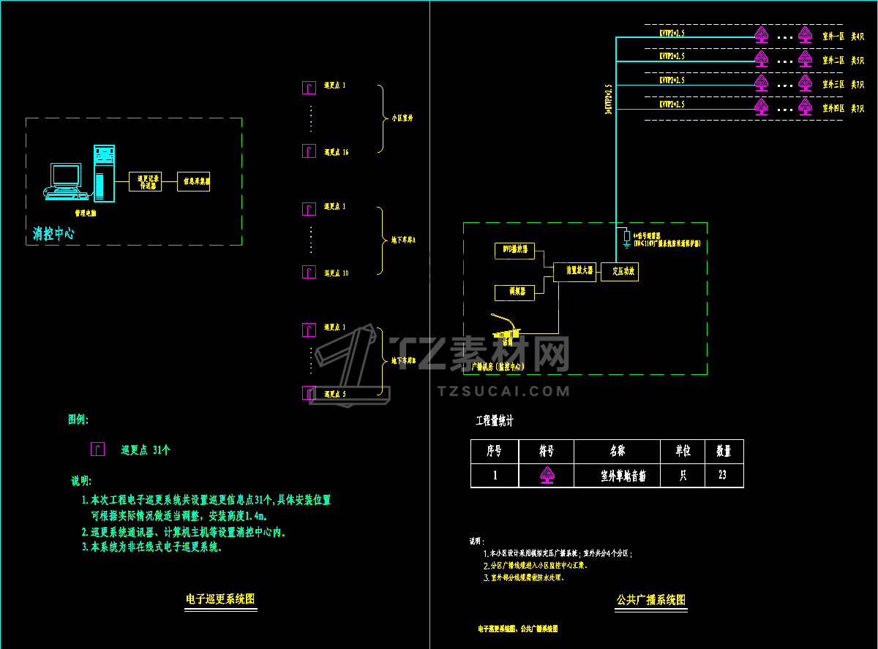Click the 电子巡更系统图 title
Image resolution: width=878 pixels, height=649 pixels.
[x=220, y=599]
